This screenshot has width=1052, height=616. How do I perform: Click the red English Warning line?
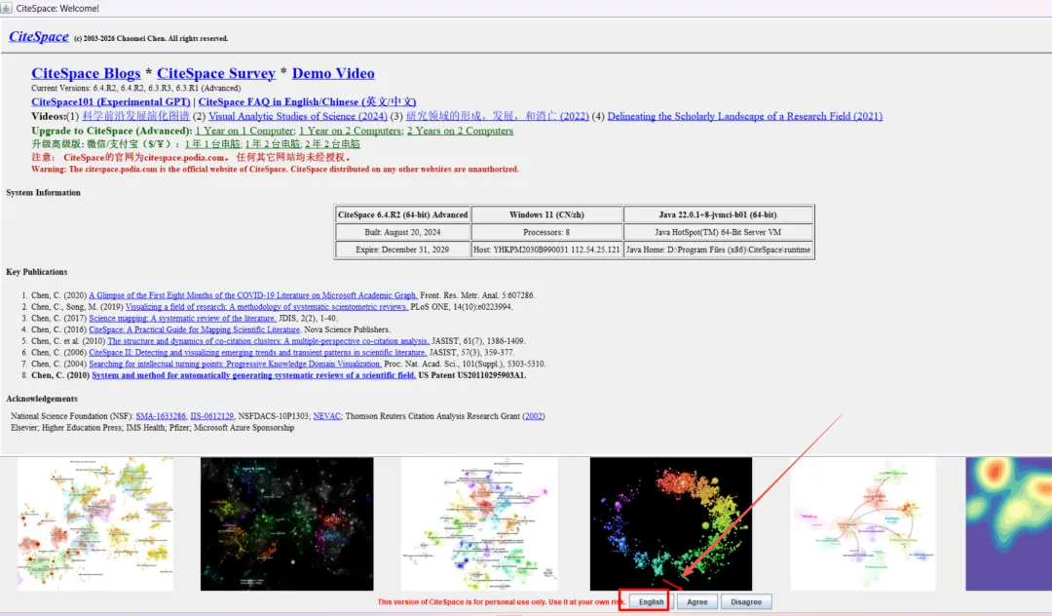tap(275, 169)
